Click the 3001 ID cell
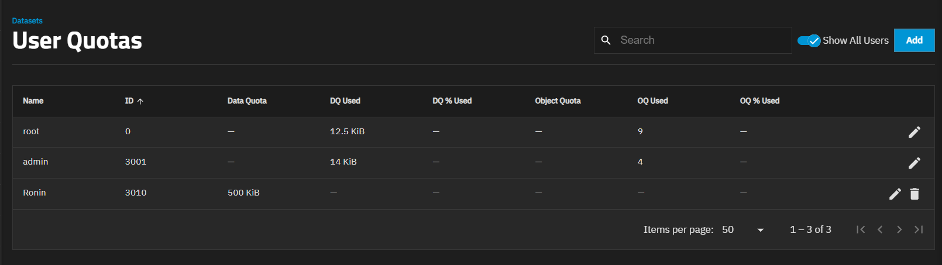This screenshot has width=942, height=265. click(x=136, y=162)
